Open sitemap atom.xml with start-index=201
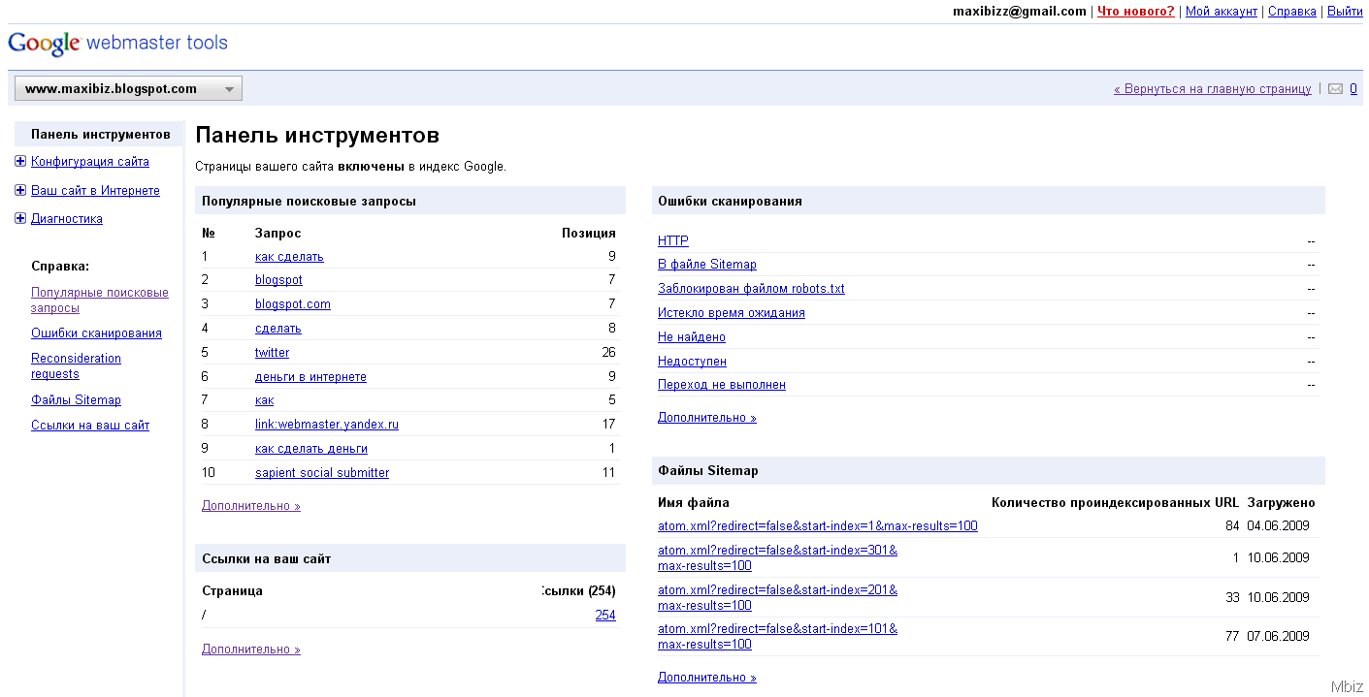The height and width of the screenshot is (697, 1369). tap(777, 597)
